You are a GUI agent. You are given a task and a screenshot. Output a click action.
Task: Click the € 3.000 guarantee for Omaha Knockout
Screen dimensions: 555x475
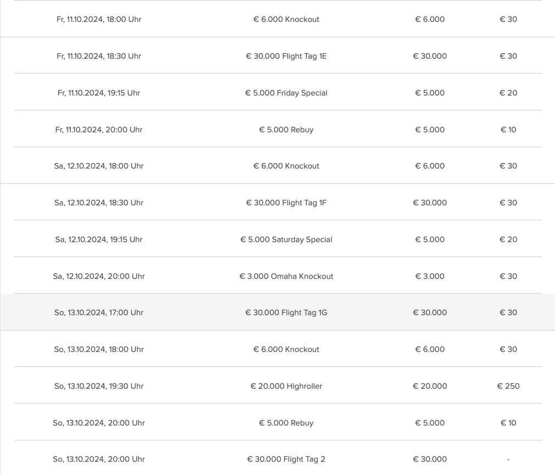(430, 276)
